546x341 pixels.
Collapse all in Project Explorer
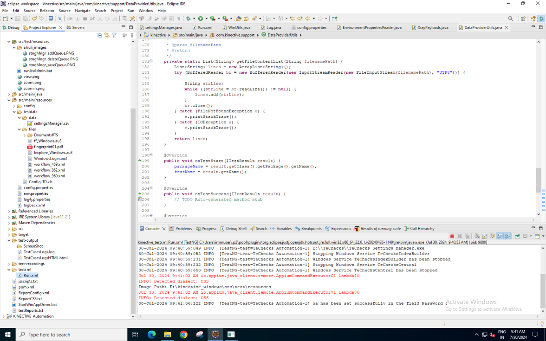point(100,35)
